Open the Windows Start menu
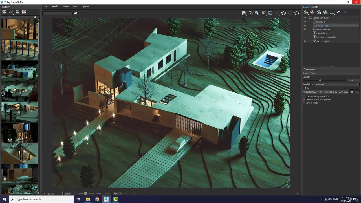 click(x=4, y=199)
